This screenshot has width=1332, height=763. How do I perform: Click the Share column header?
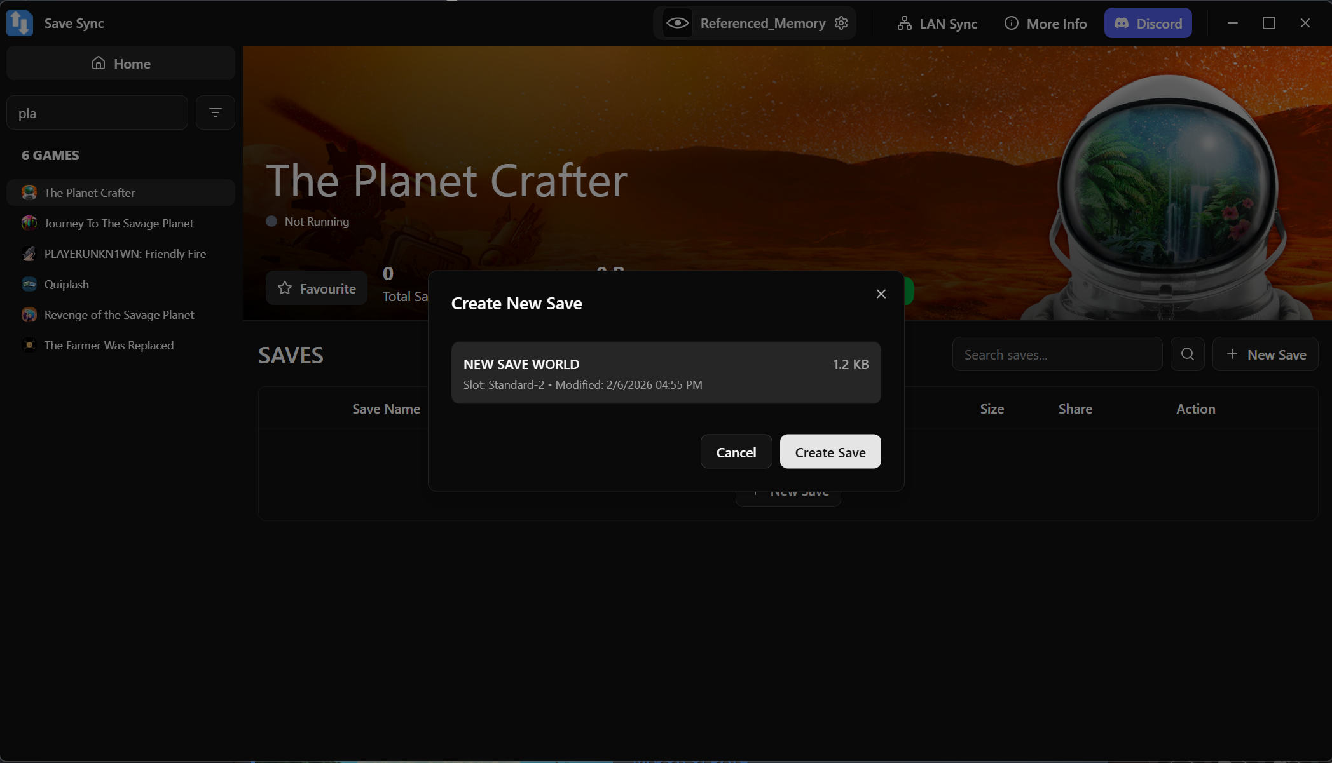point(1075,409)
